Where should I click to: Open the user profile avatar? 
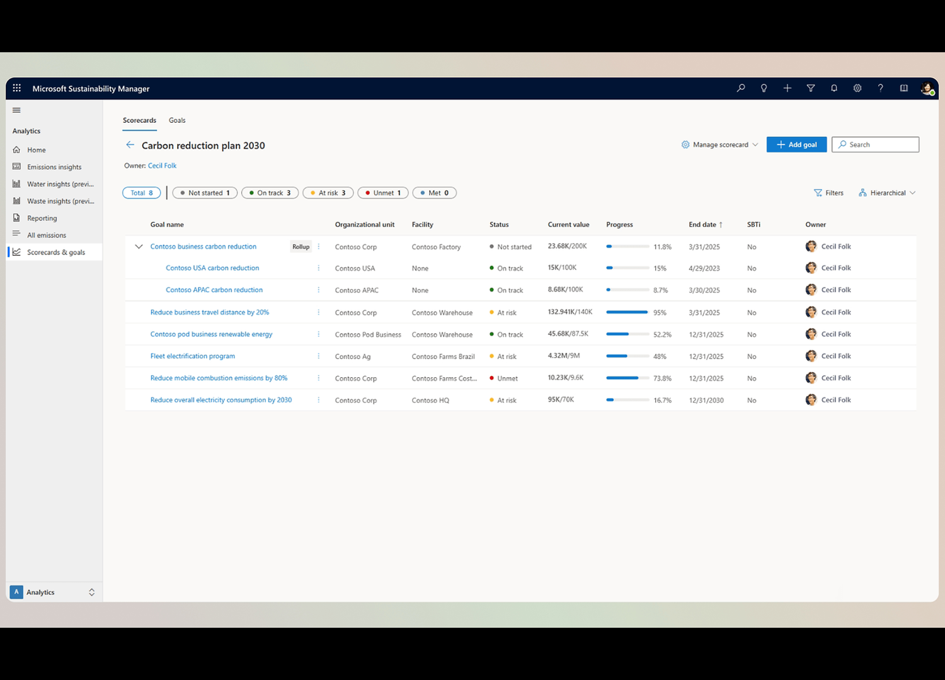coord(927,89)
